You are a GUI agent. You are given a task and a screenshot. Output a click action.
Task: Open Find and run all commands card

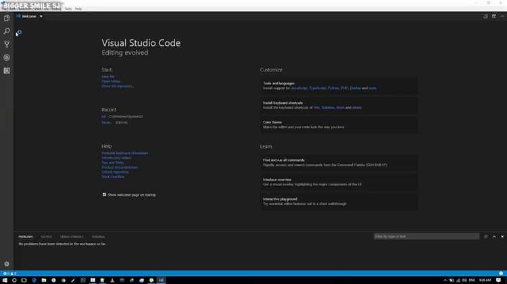(x=339, y=163)
